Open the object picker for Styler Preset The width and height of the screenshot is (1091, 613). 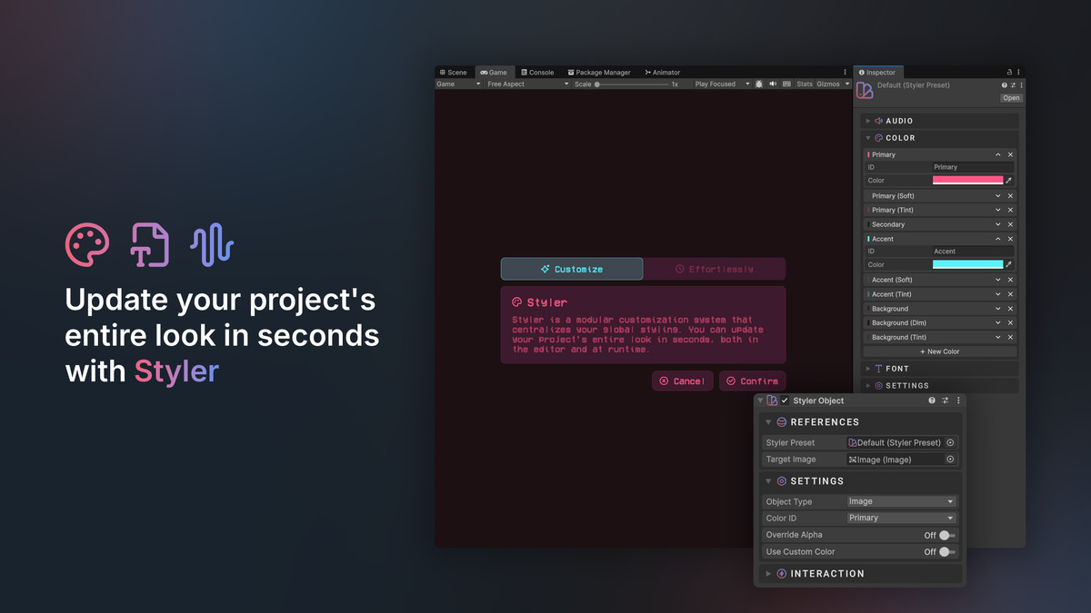coord(952,442)
